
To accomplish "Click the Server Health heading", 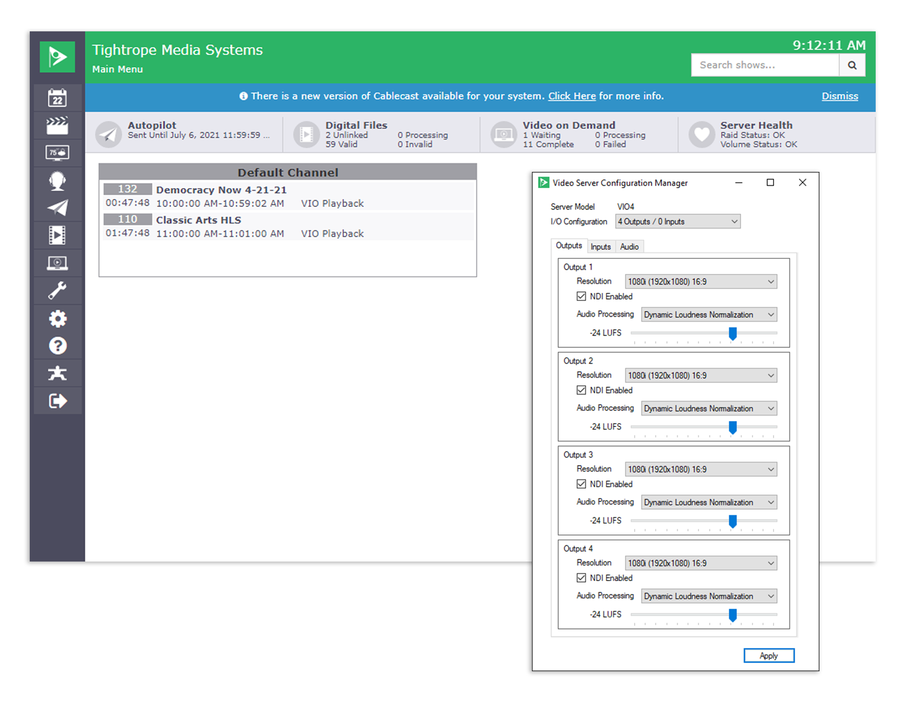I will point(756,125).
